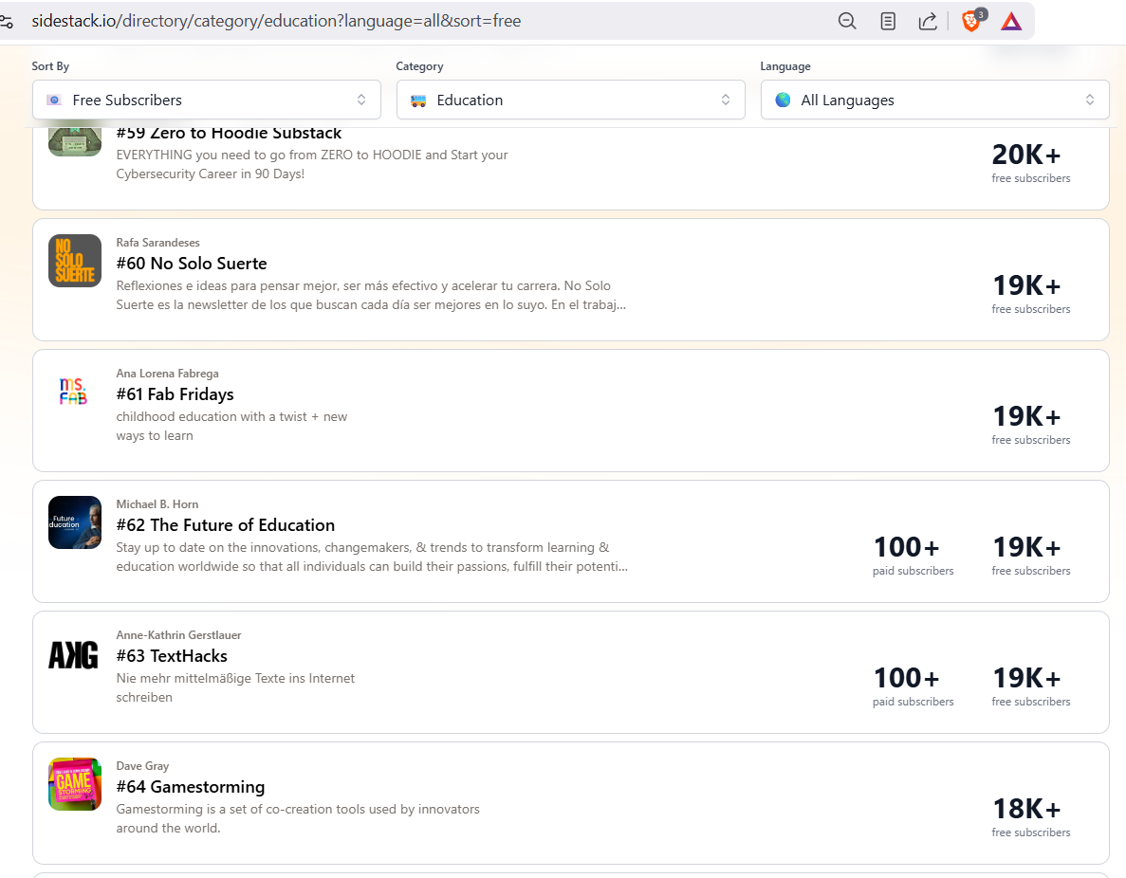This screenshot has width=1126, height=878.
Task: Open #60 No Solo Suerte listing
Action: click(x=192, y=264)
